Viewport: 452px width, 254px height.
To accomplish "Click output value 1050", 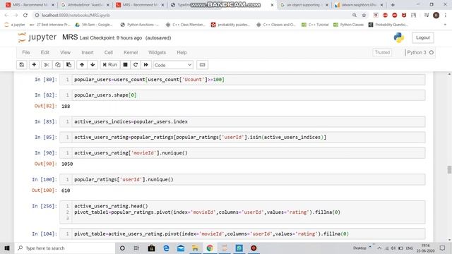I will (x=67, y=164).
